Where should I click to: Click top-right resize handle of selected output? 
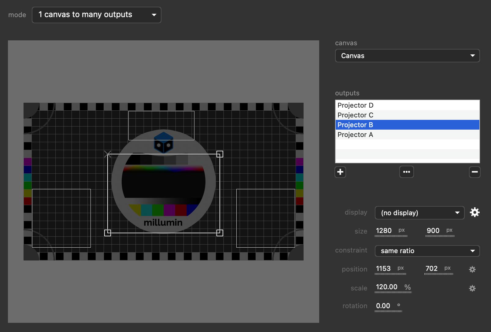tap(220, 154)
